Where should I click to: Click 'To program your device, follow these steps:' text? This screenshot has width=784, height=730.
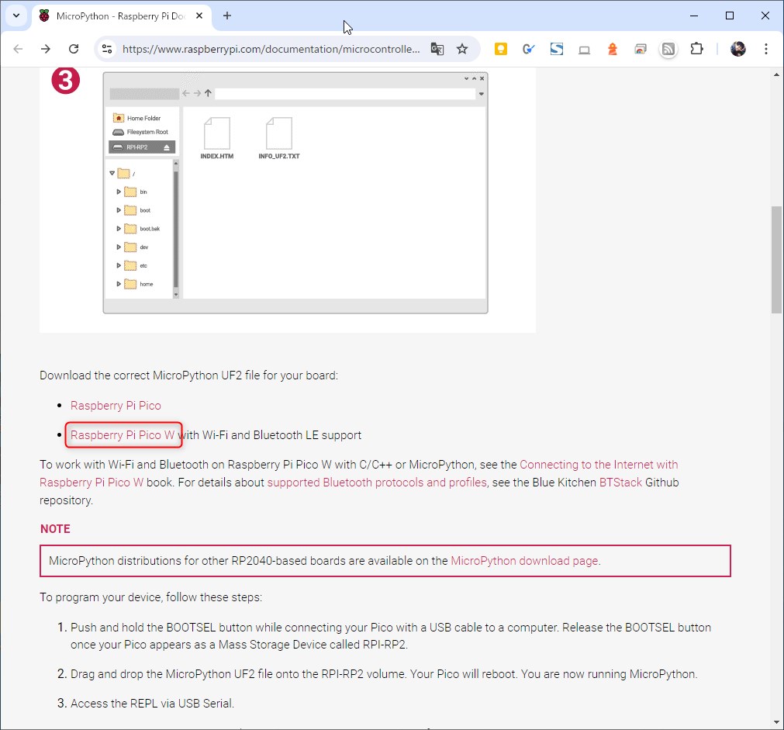click(x=150, y=597)
